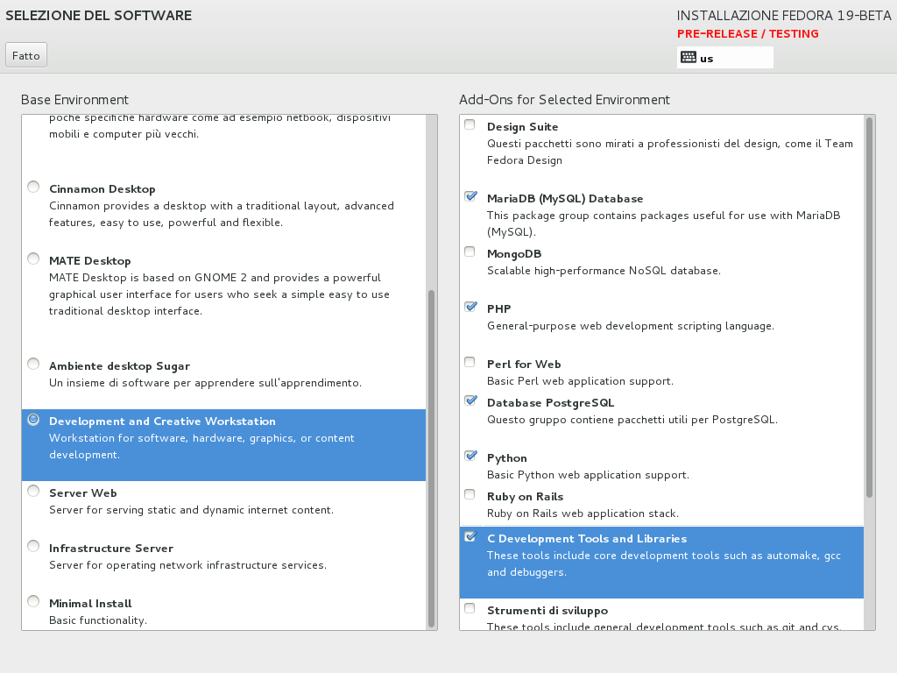Viewport: 897px width, 673px height.
Task: Enable the Perl for Web checkbox
Action: 470,362
